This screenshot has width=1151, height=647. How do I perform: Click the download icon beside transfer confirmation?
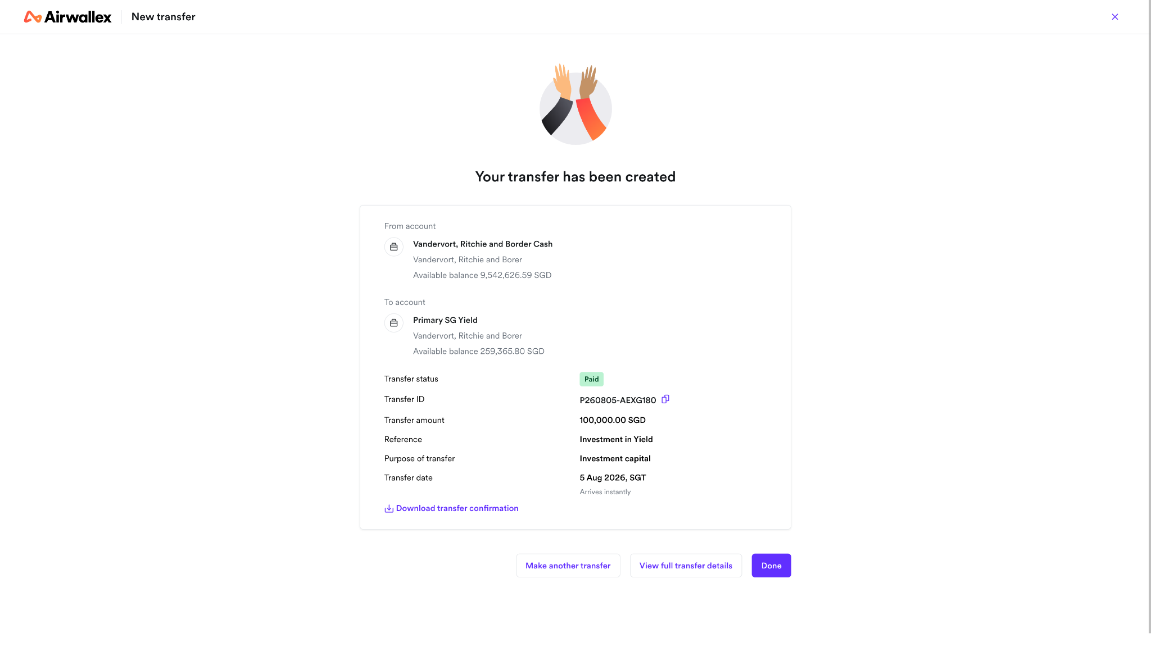tap(389, 508)
